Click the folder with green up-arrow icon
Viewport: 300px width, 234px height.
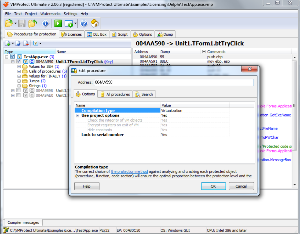coord(32,23)
